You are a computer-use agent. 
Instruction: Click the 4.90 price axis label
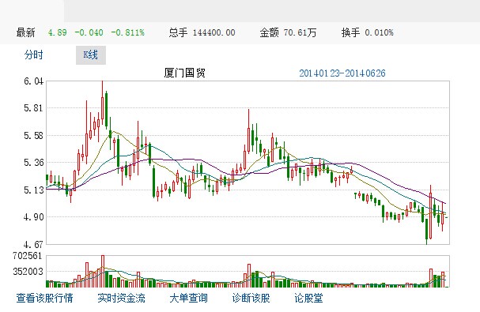[x=33, y=217]
